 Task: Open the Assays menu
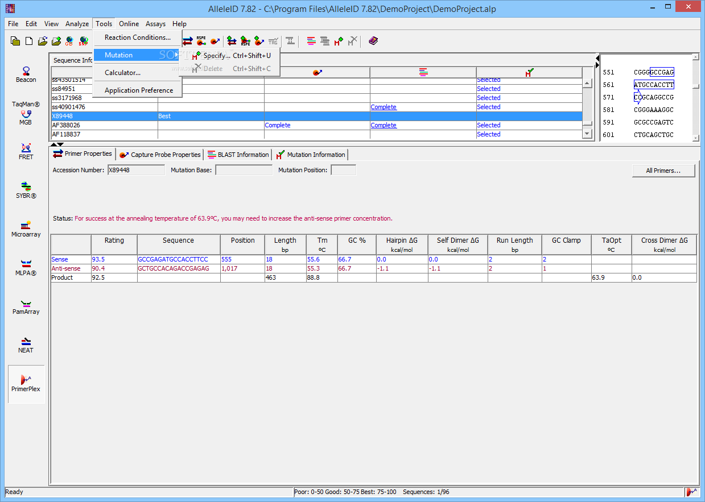[x=156, y=24]
